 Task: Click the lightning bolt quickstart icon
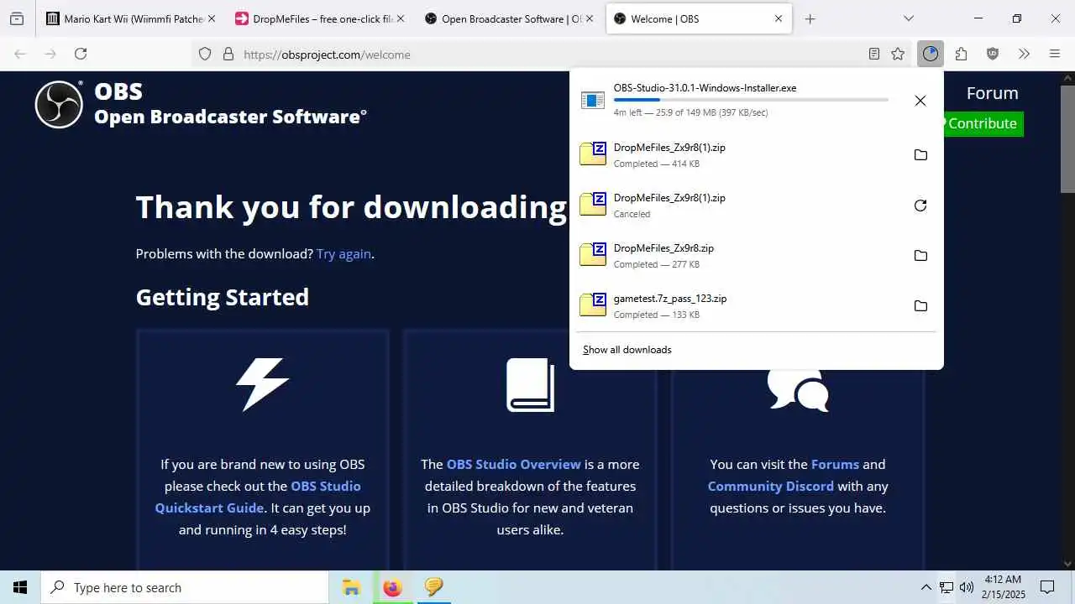pyautogui.click(x=262, y=384)
